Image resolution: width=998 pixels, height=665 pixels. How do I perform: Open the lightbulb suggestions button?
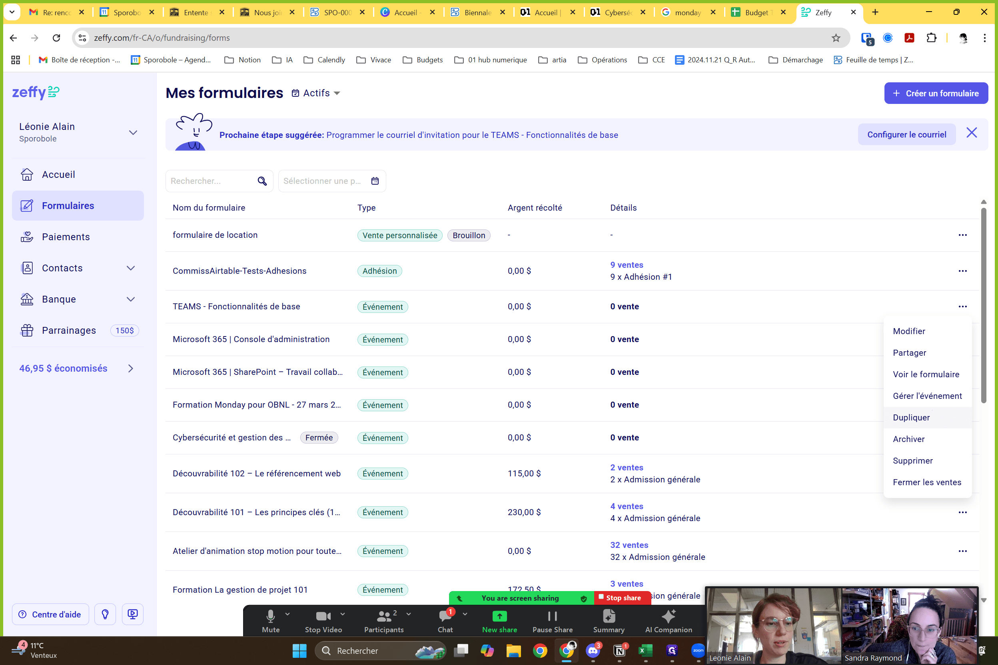(x=105, y=614)
